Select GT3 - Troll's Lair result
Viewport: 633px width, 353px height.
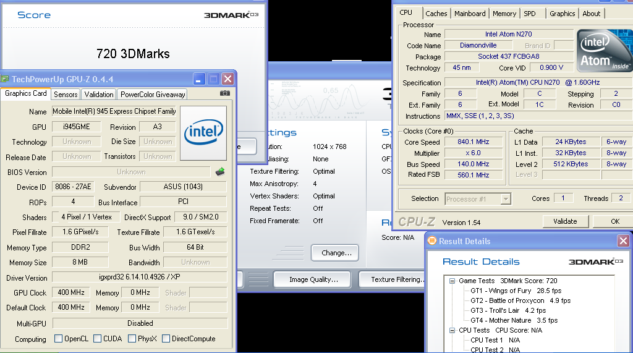point(508,310)
